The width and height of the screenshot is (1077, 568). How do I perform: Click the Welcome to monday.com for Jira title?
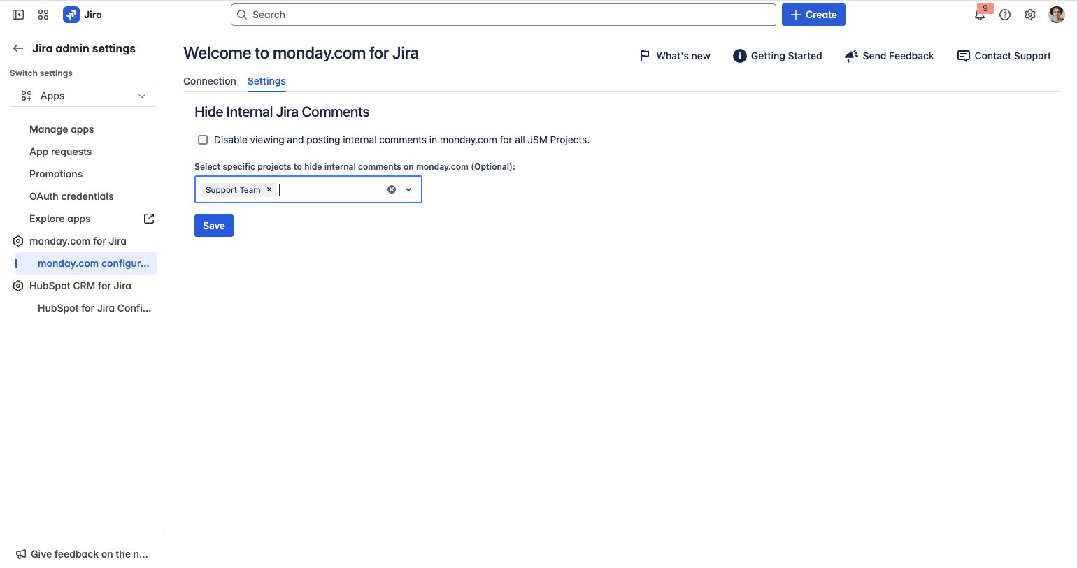coord(301,53)
